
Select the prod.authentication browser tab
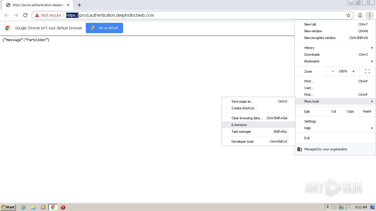coord(38,5)
